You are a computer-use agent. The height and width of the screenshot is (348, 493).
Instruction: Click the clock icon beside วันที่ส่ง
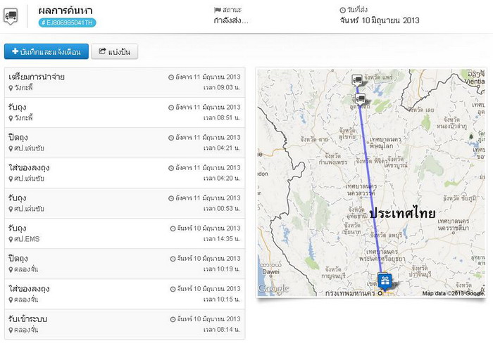tap(342, 10)
